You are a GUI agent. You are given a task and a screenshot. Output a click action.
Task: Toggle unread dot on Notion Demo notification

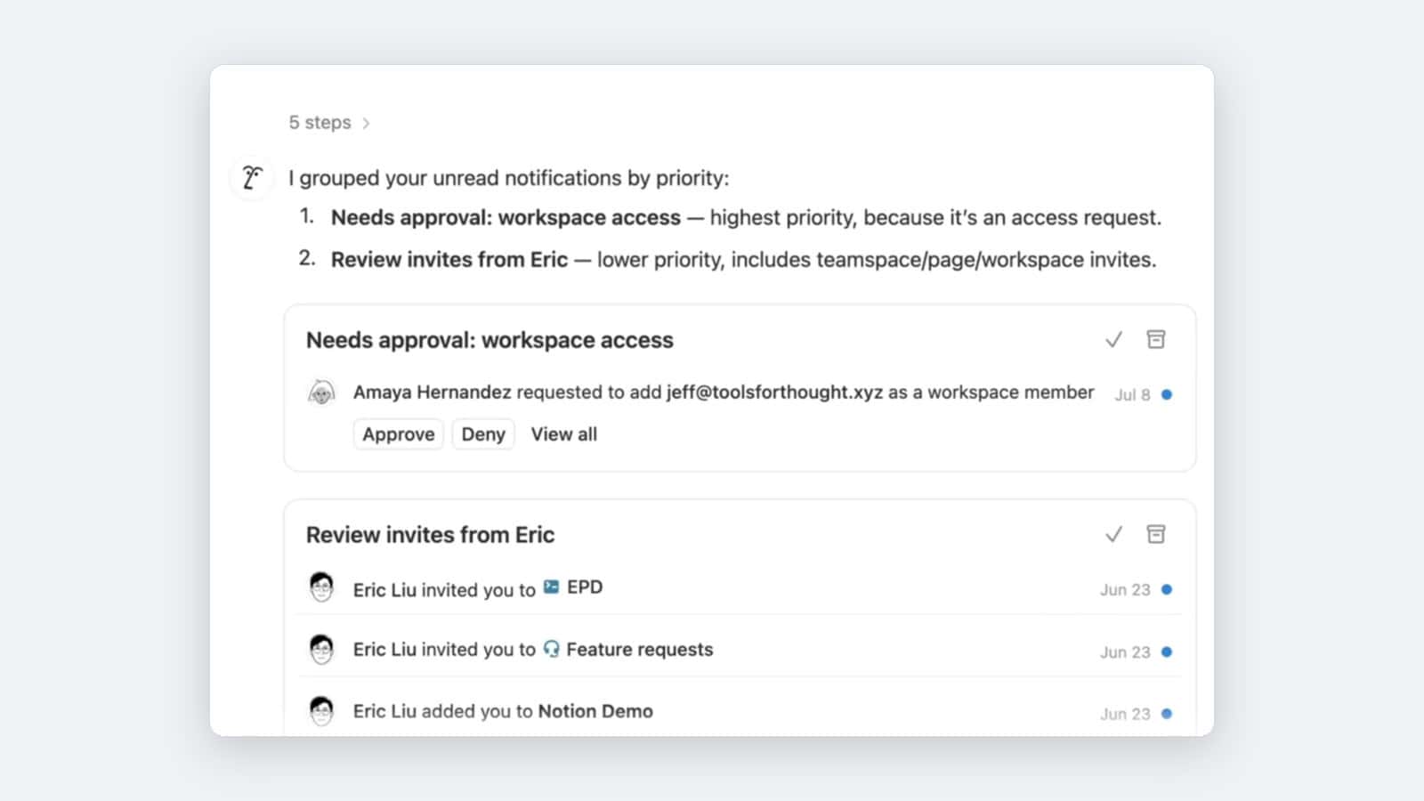tap(1167, 714)
